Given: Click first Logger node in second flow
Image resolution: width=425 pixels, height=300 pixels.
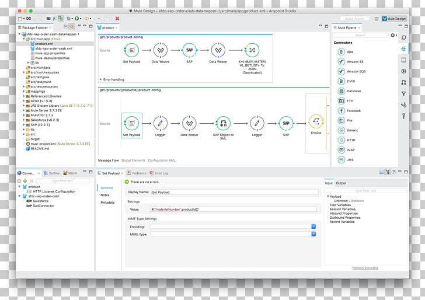Looking at the screenshot, I should [161, 123].
